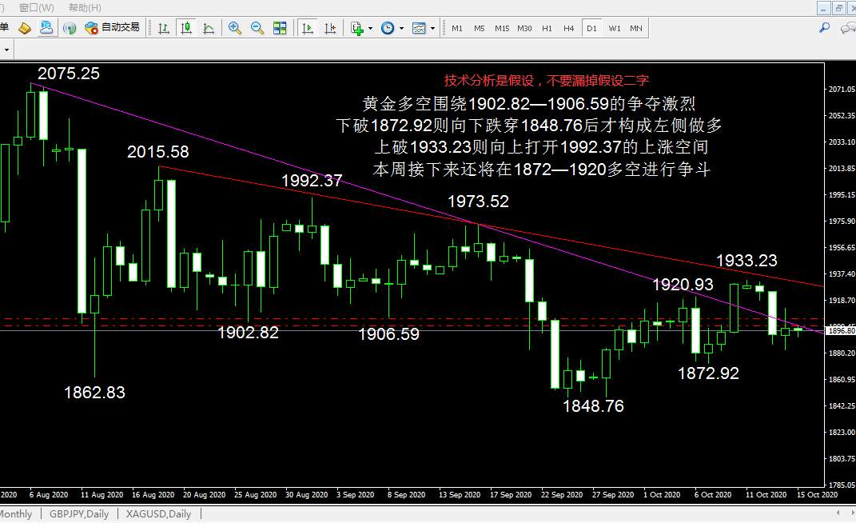Click the chart templates icon

pos(419,28)
